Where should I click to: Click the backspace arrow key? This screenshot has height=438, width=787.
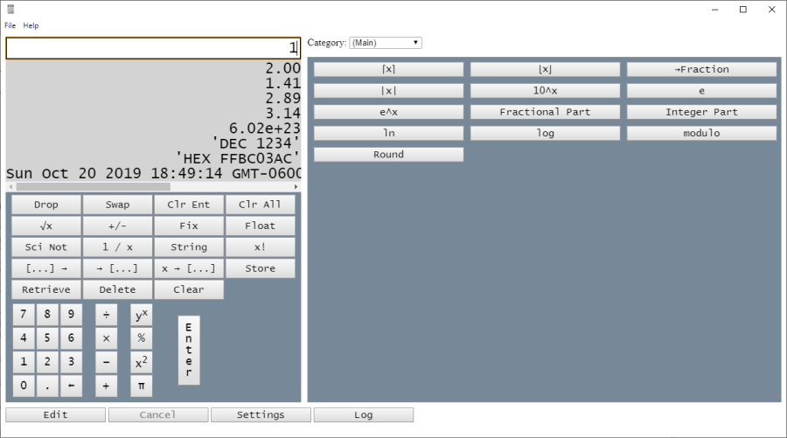coord(72,386)
